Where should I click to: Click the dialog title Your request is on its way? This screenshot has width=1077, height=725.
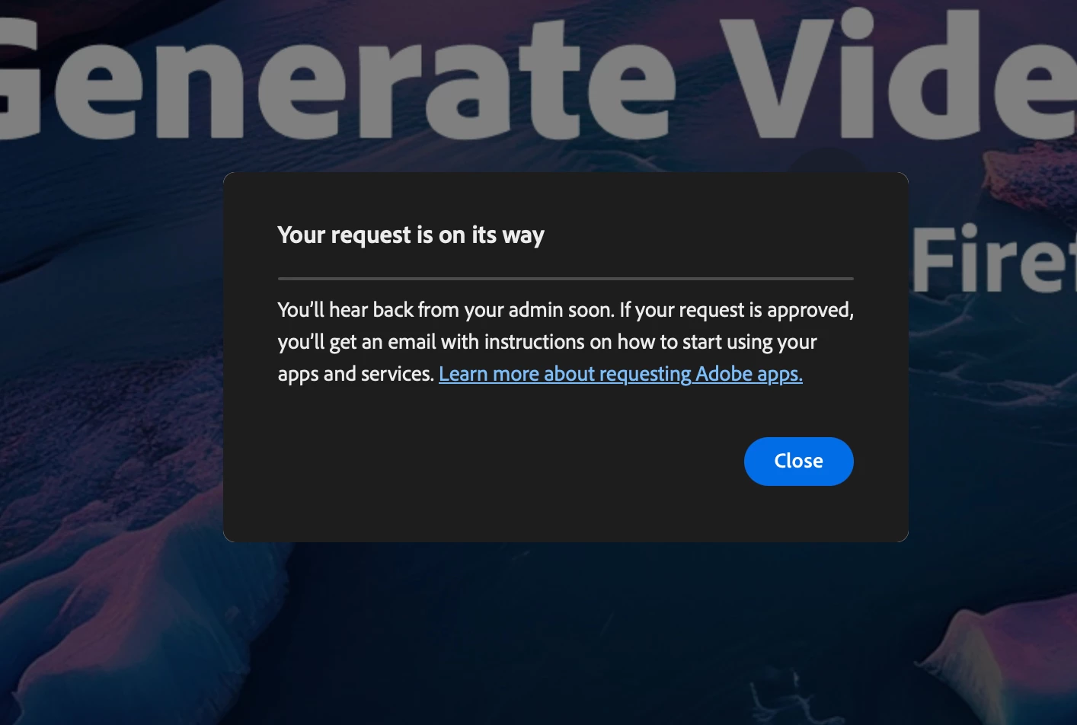click(x=411, y=235)
